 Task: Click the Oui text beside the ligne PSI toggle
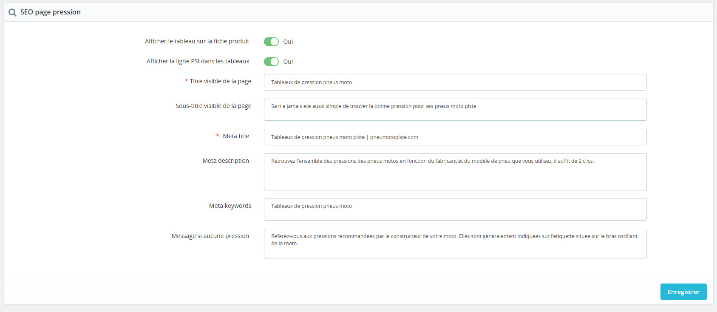(288, 62)
